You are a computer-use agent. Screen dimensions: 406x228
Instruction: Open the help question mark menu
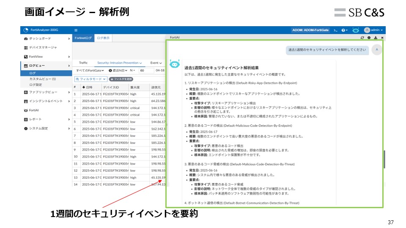point(345,30)
